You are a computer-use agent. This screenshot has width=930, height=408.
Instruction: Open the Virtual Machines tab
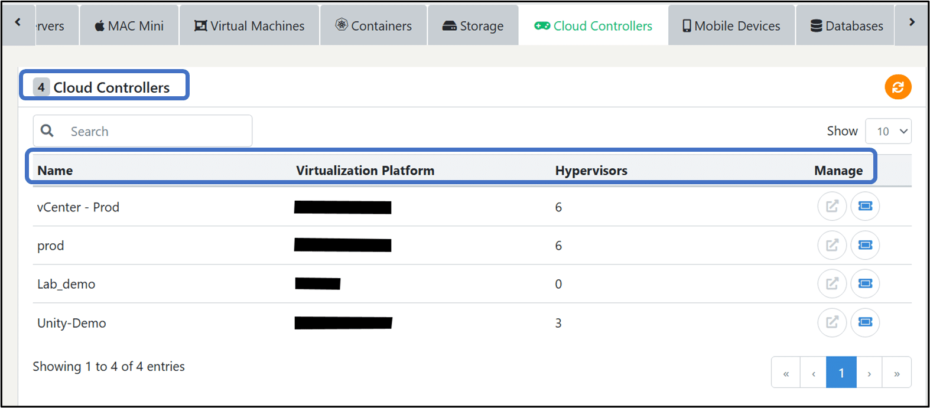click(x=249, y=25)
